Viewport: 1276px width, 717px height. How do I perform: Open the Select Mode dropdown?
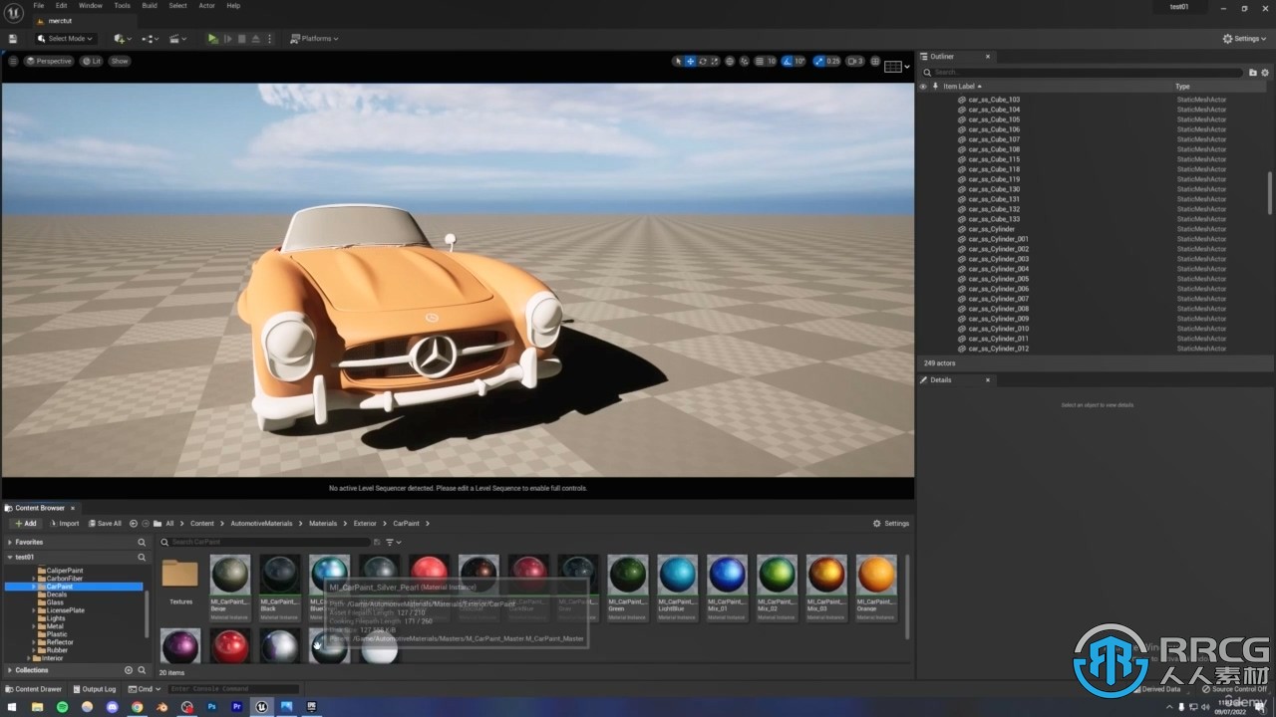[65, 39]
